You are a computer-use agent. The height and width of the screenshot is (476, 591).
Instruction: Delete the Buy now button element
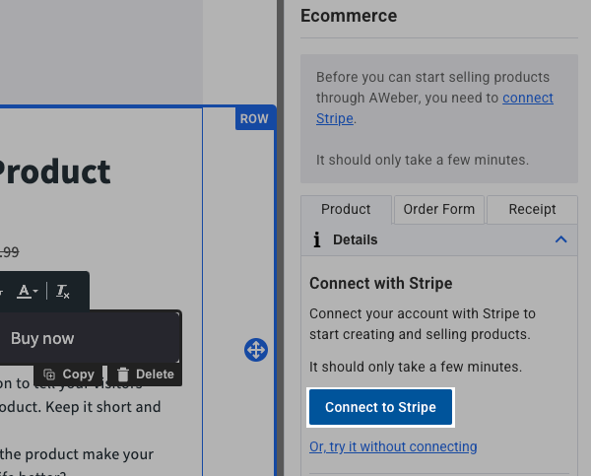pos(145,374)
